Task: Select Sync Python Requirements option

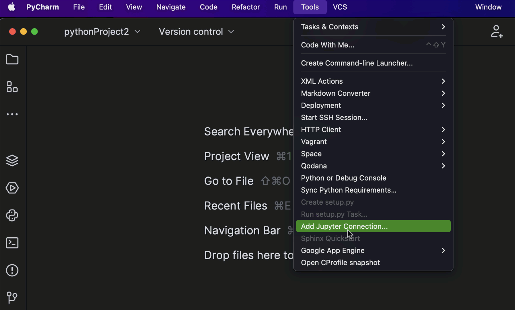Action: [x=348, y=190]
